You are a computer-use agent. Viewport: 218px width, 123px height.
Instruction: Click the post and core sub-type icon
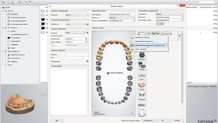tap(162, 33)
